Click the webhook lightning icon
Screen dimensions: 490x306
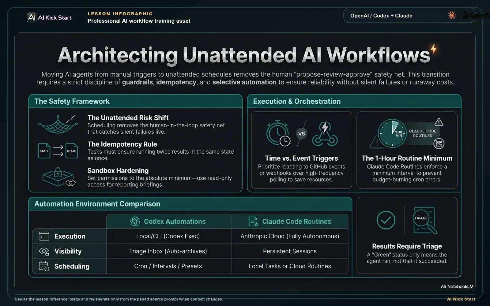click(325, 133)
